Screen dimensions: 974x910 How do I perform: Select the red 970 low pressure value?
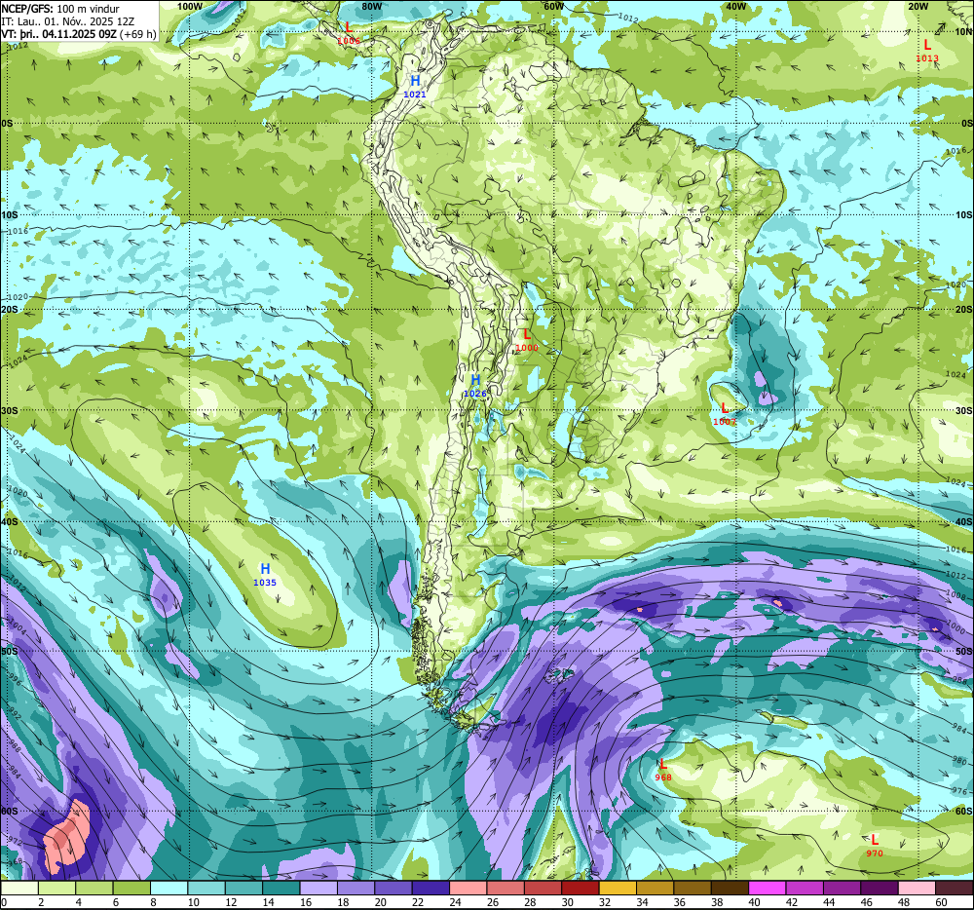[875, 853]
